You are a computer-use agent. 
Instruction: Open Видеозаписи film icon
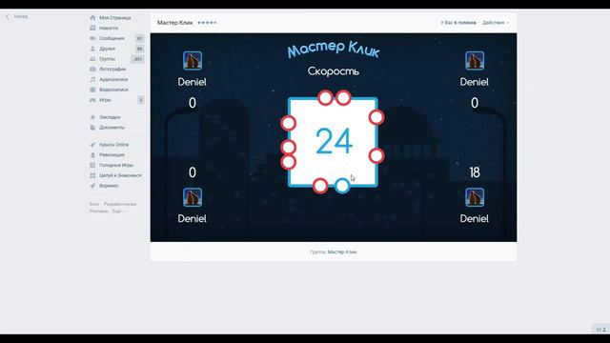(x=92, y=90)
